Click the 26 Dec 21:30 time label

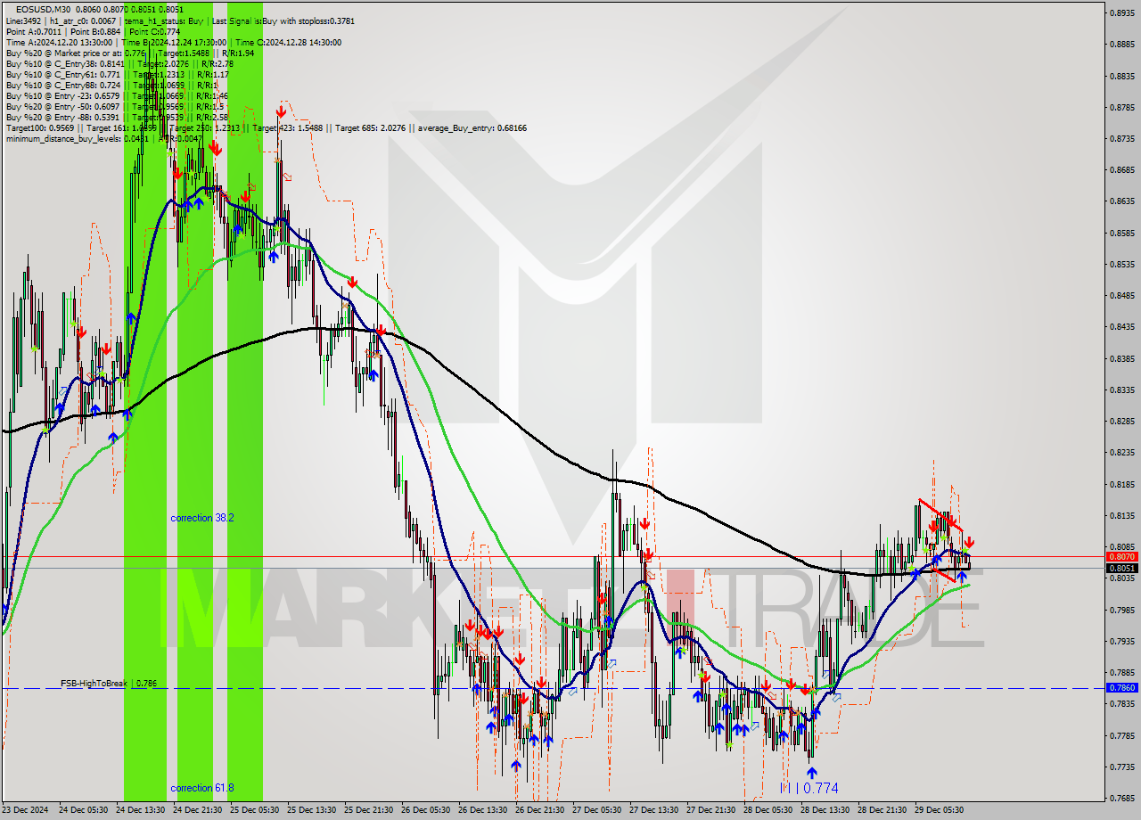coord(539,810)
